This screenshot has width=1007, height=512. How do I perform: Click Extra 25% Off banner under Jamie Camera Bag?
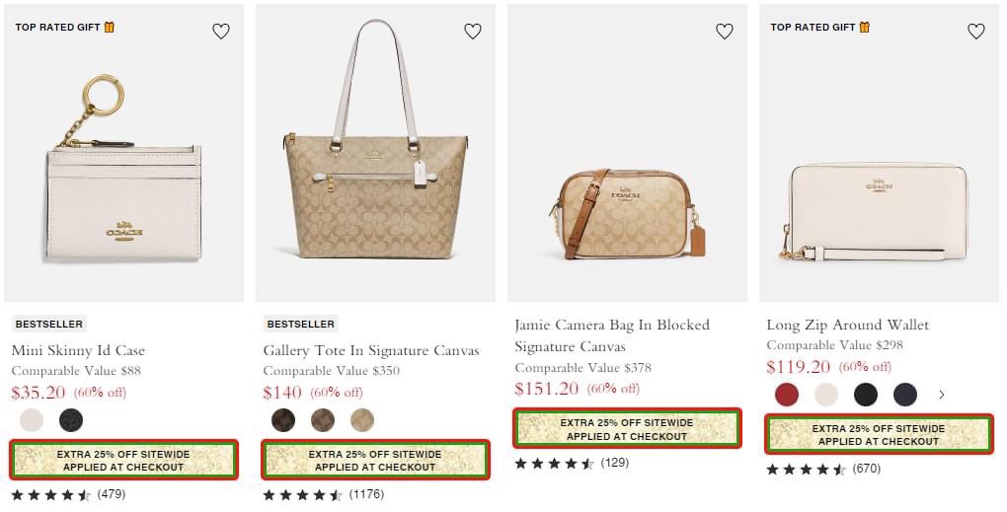pos(627,429)
